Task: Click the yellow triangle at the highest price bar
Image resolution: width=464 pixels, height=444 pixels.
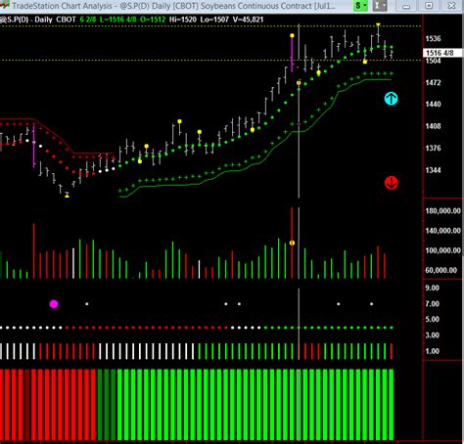Action: (378, 24)
